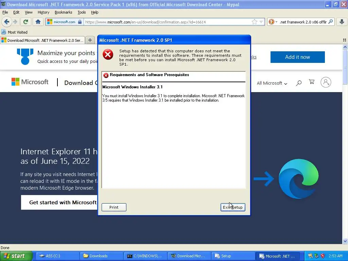Screen dimensions: 348x261
Task: Open the Help menu
Action: coord(94,12)
